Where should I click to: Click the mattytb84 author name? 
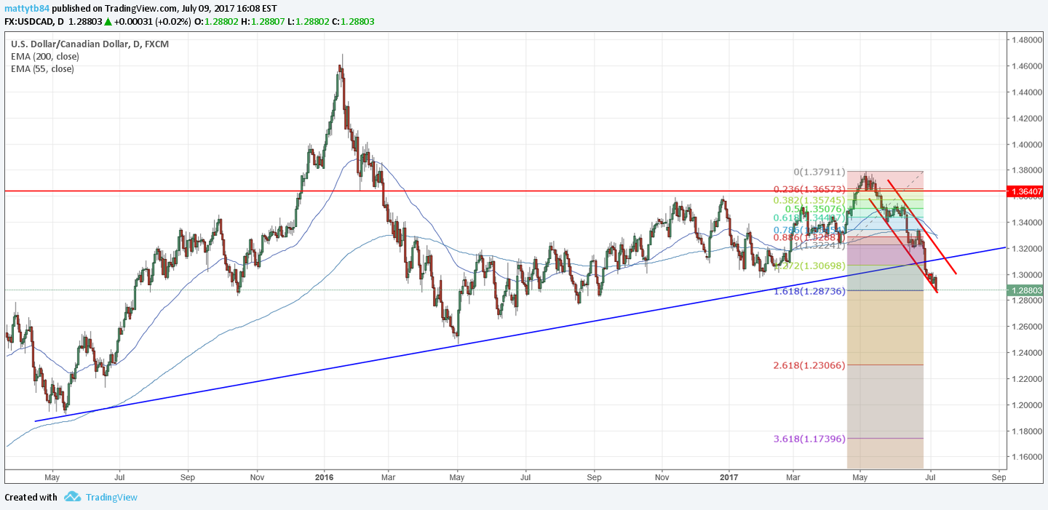[x=27, y=8]
